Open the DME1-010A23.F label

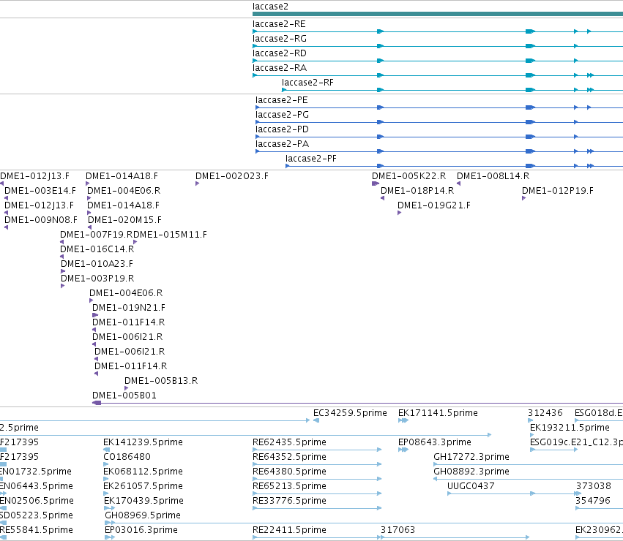(x=97, y=264)
